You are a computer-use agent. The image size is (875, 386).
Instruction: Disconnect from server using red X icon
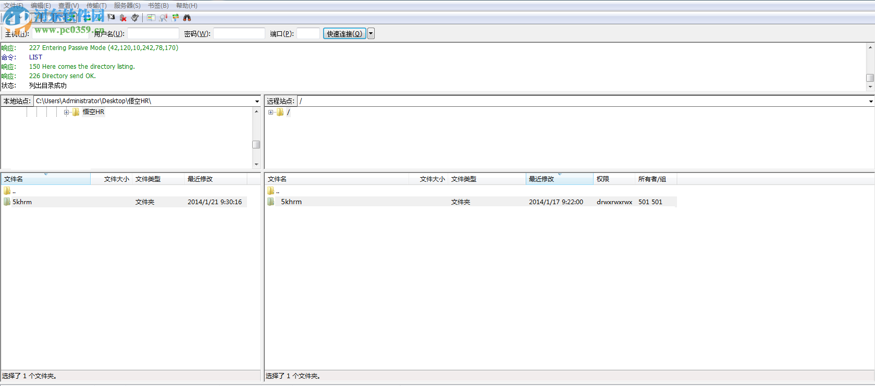(x=123, y=18)
